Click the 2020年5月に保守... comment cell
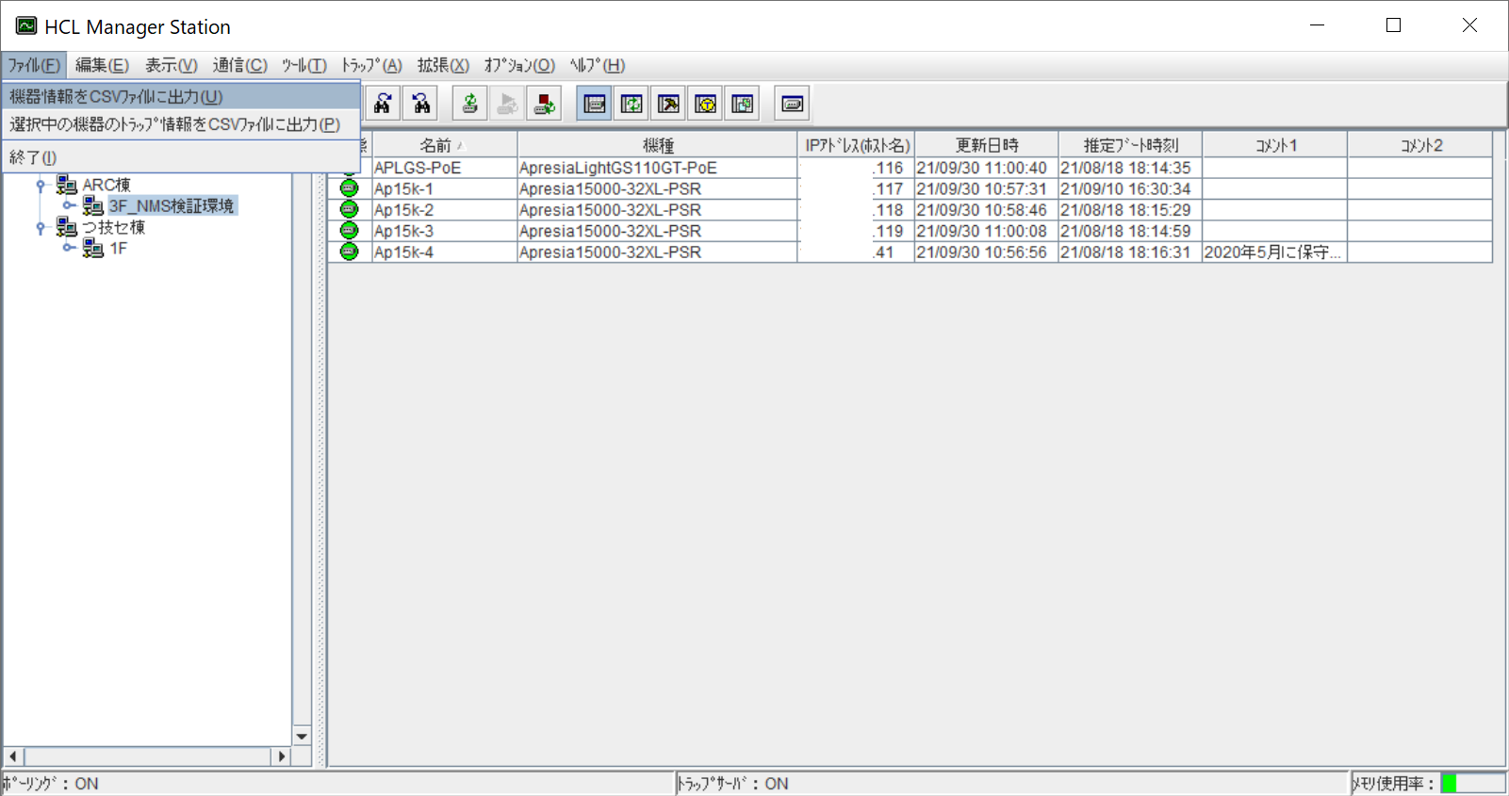Screen dimensions: 1509x796 (1274, 252)
